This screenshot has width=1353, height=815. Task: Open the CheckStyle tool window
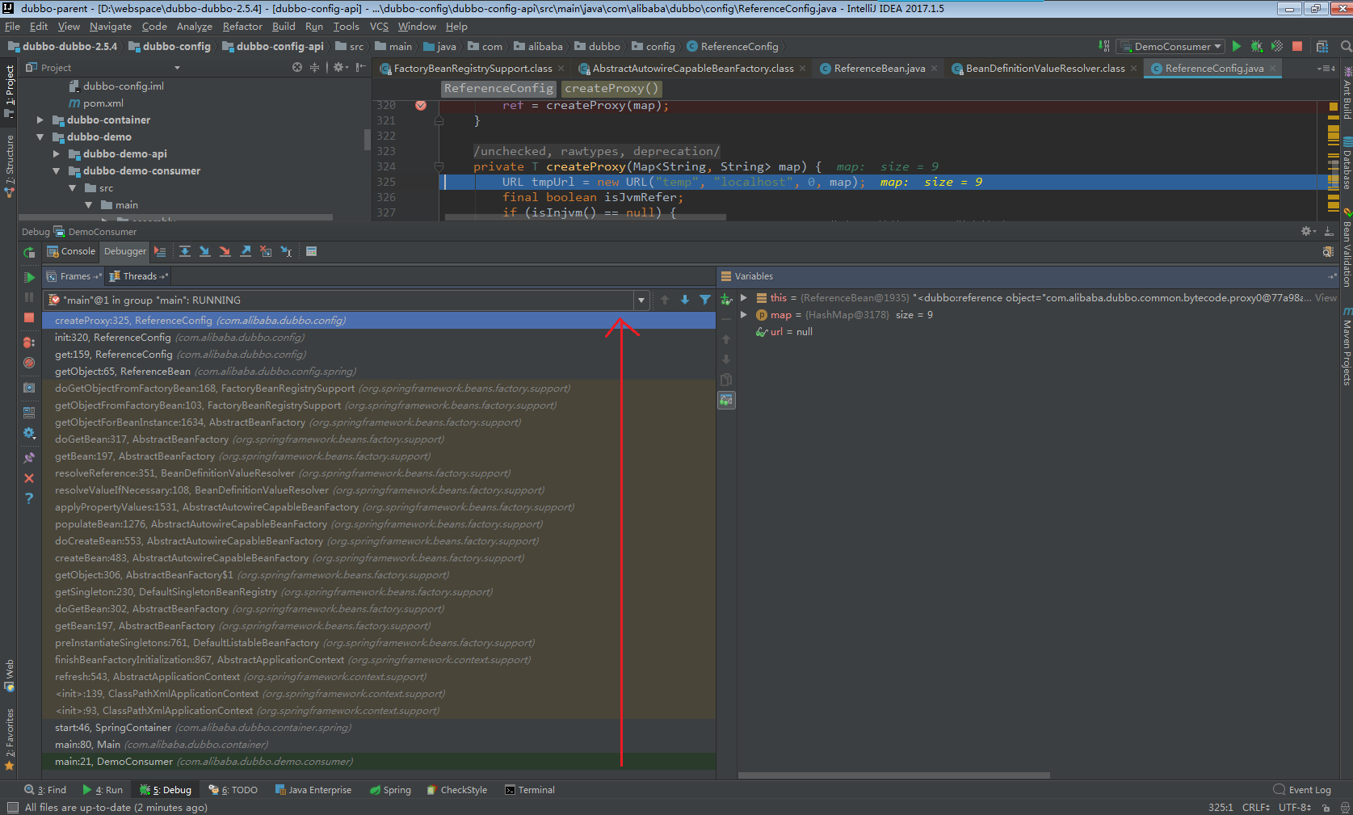pyautogui.click(x=457, y=790)
